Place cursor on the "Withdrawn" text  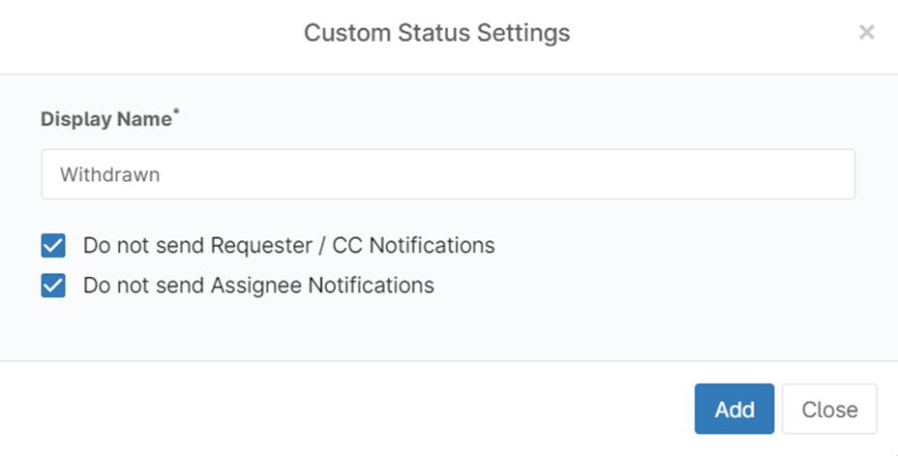pos(109,175)
